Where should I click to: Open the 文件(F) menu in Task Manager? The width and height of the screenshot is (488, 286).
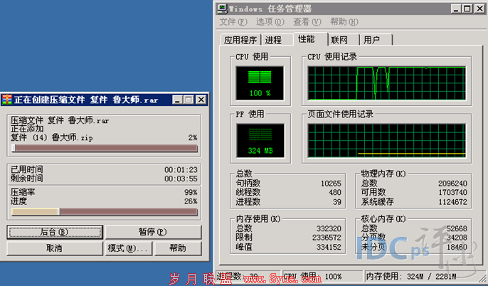[233, 22]
